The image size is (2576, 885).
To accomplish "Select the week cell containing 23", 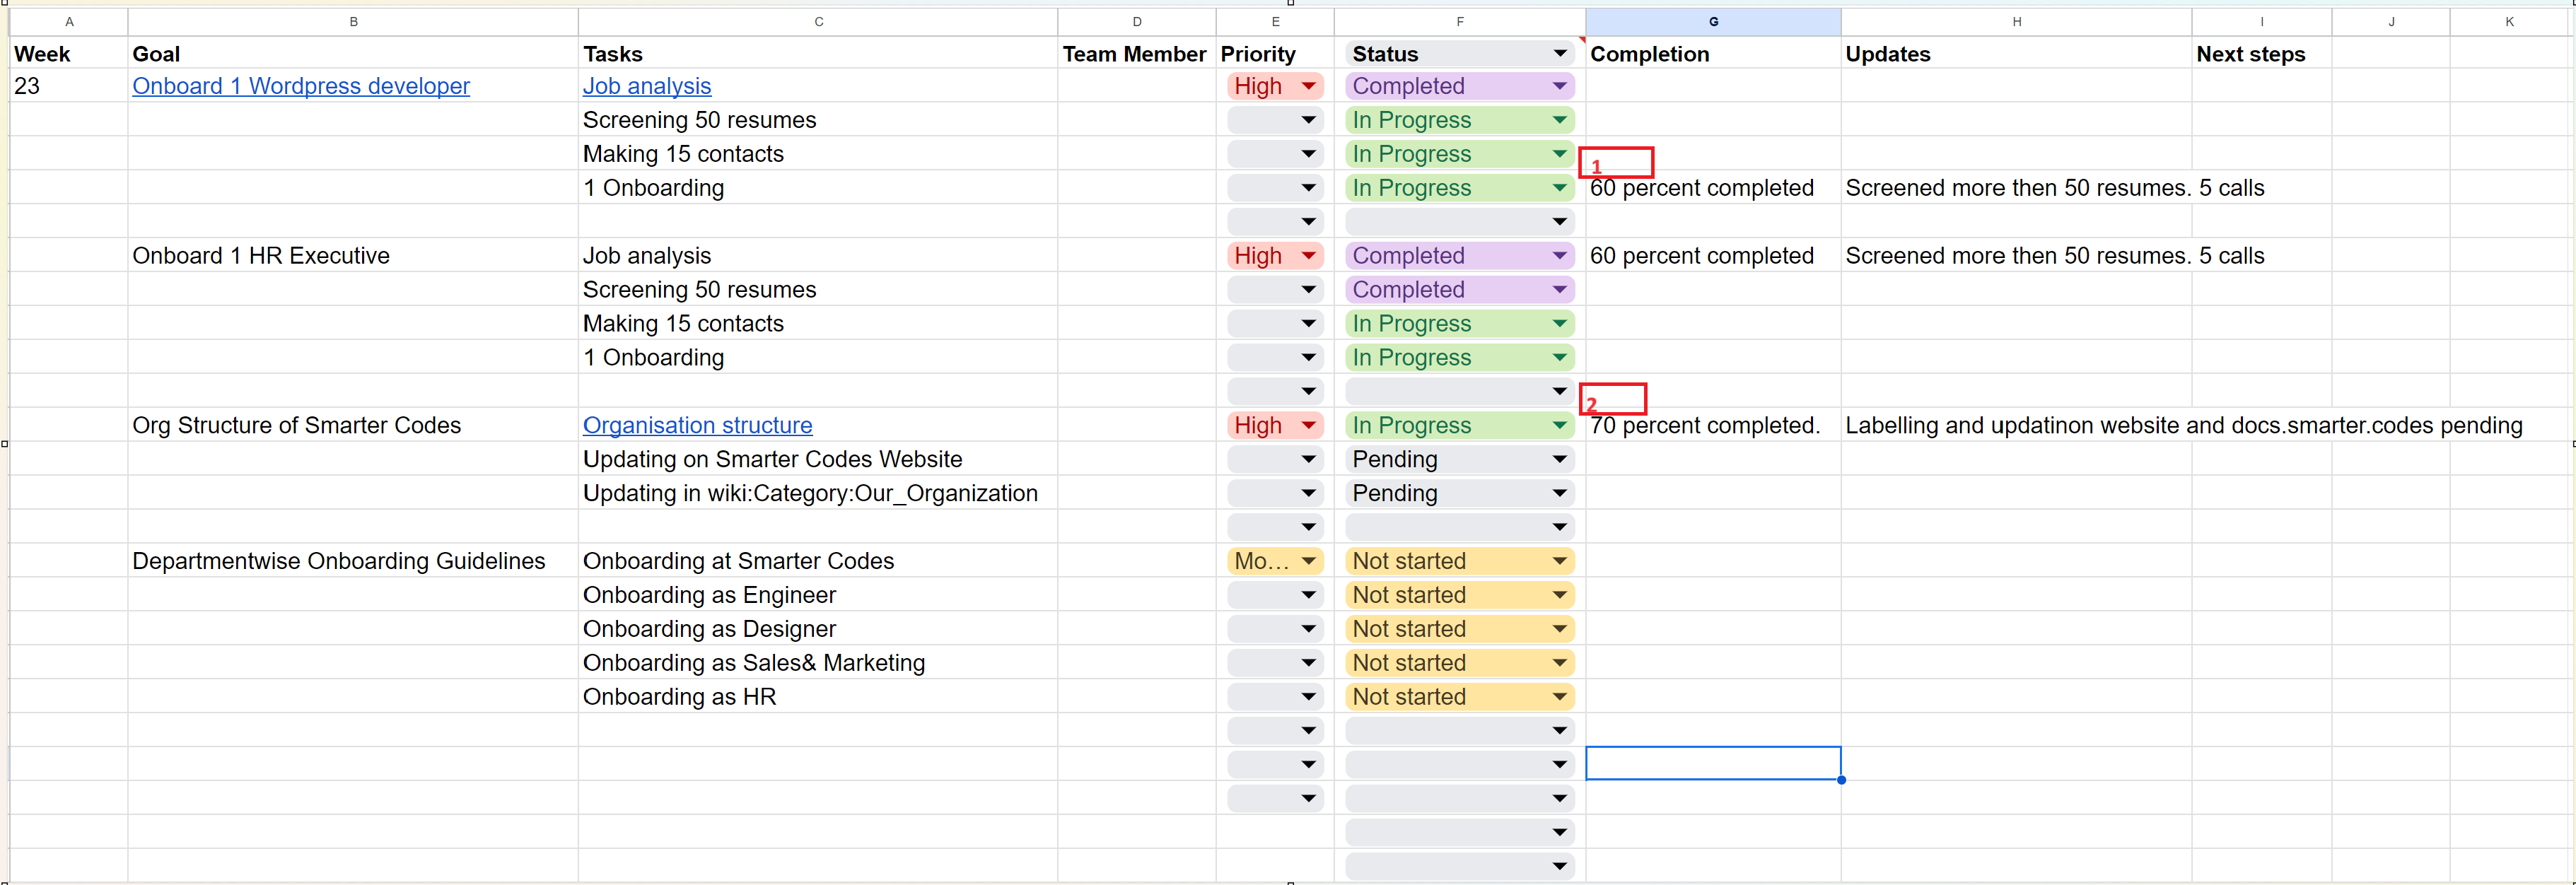I will click(x=68, y=86).
